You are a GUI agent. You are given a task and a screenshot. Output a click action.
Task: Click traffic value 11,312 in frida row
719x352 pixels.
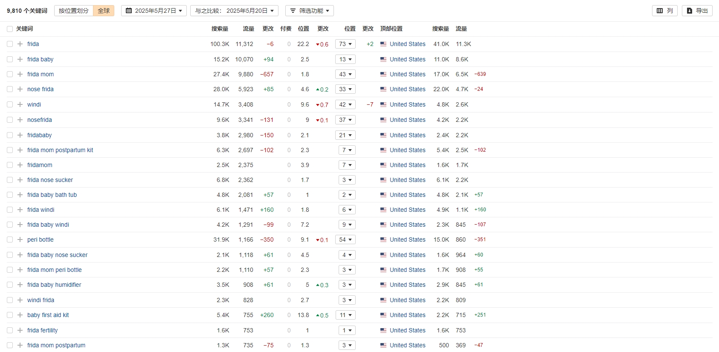[244, 44]
